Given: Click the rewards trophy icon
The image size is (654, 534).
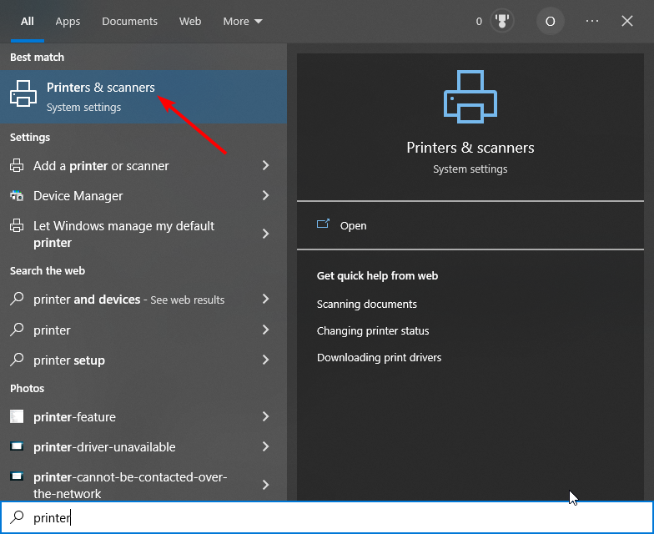Looking at the screenshot, I should pos(502,21).
